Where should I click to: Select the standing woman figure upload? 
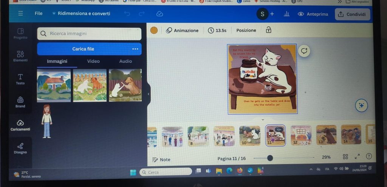(46, 121)
